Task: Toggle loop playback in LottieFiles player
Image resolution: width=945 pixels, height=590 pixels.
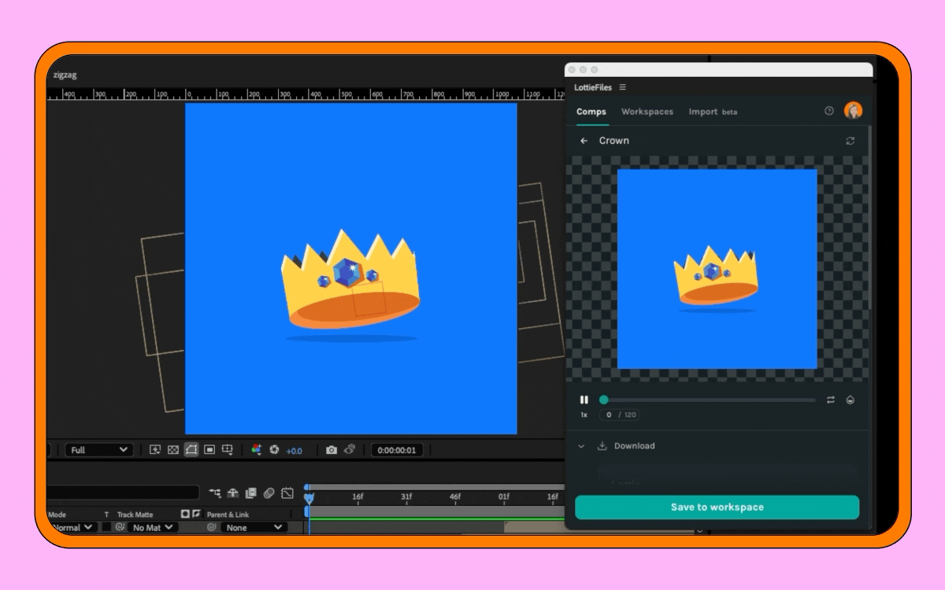Action: click(830, 400)
